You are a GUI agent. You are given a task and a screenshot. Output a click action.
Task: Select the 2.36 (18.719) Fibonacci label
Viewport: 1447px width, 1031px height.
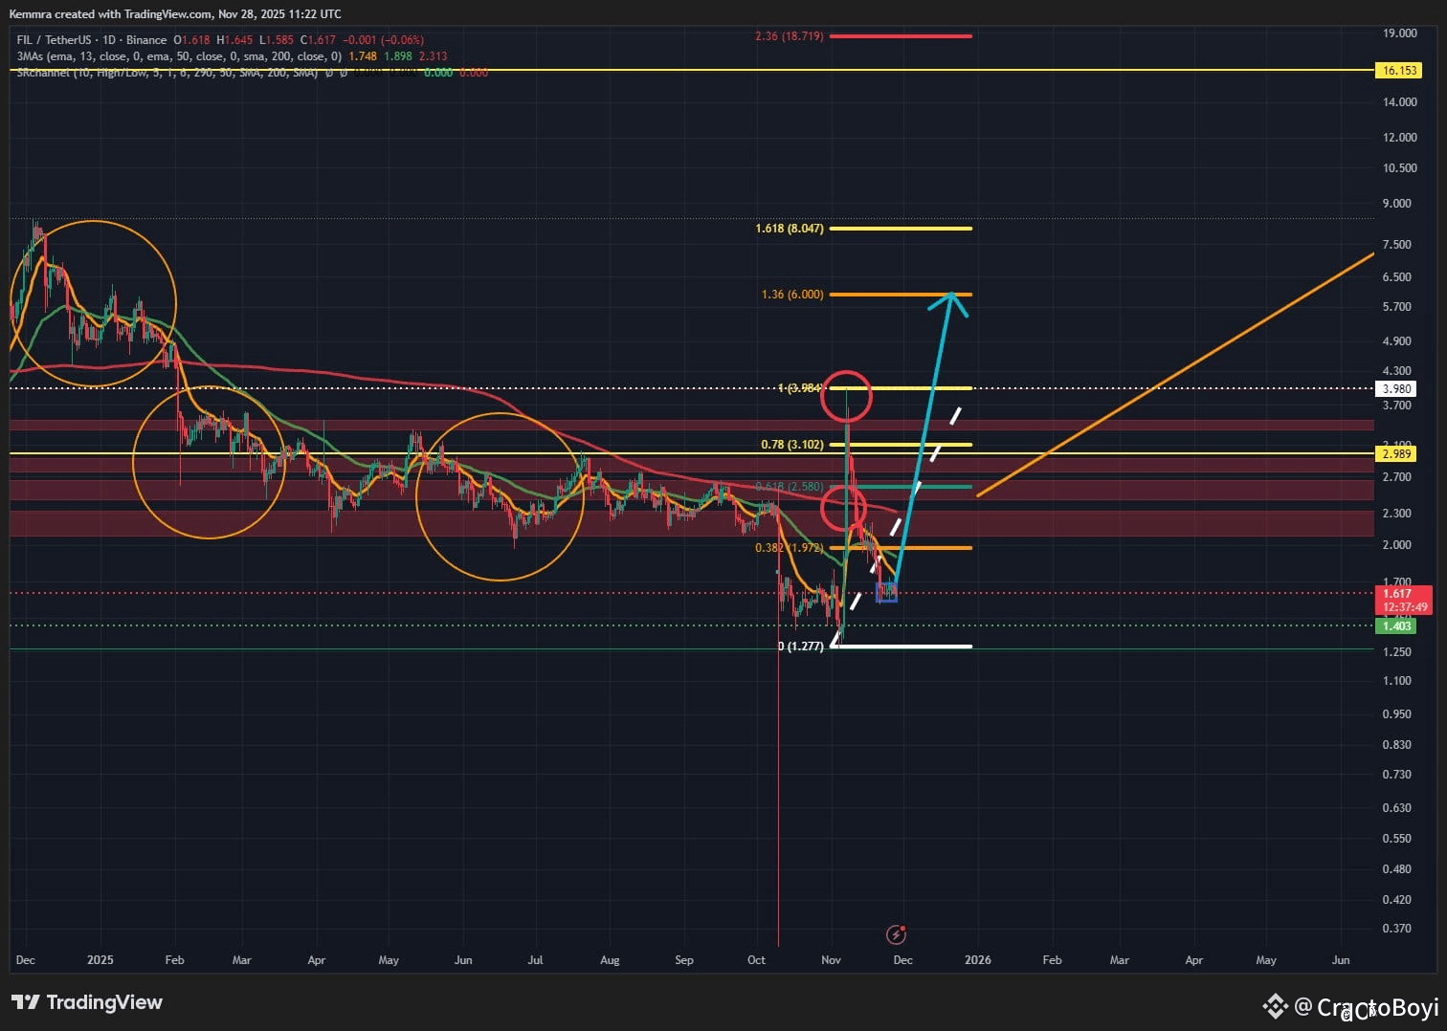coord(790,36)
